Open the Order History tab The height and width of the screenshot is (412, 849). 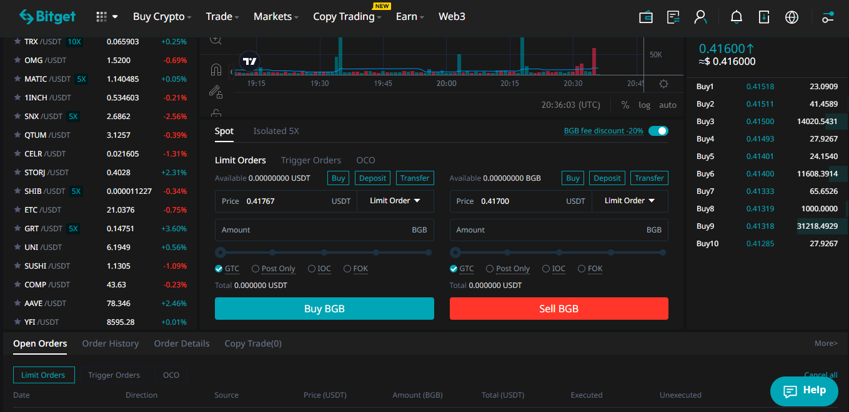point(111,343)
